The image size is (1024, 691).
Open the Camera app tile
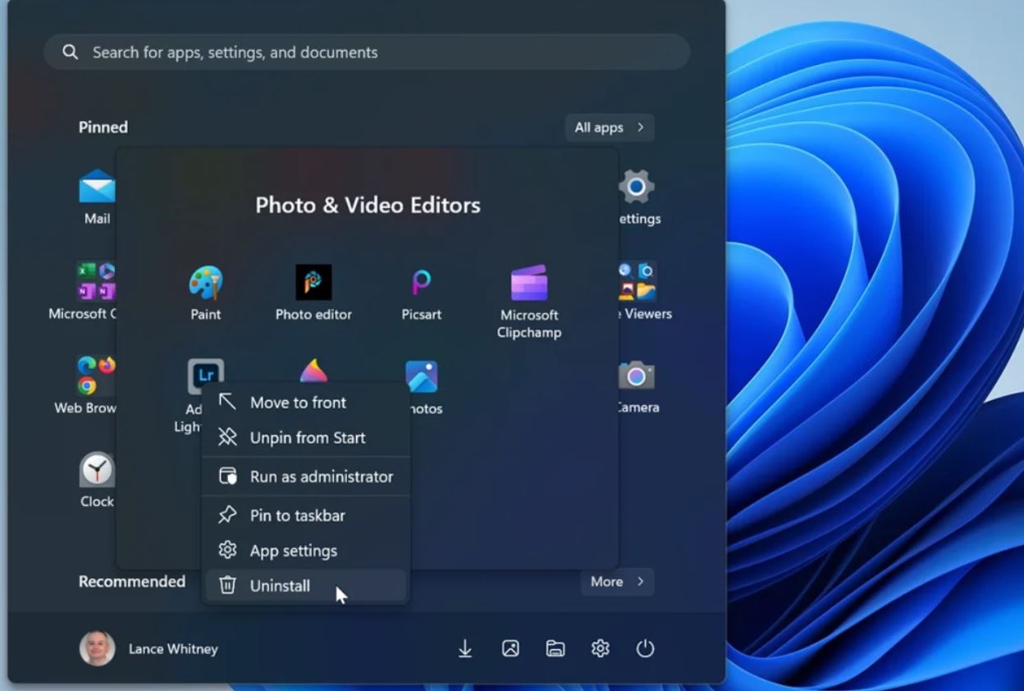[x=636, y=375]
